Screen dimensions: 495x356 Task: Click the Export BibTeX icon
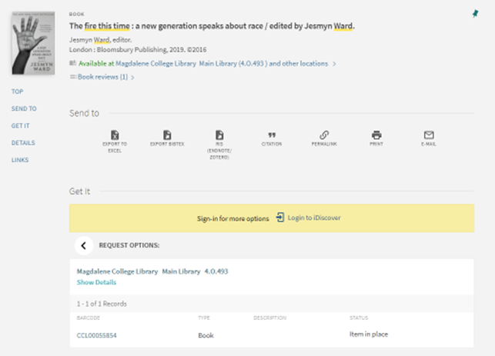[167, 135]
